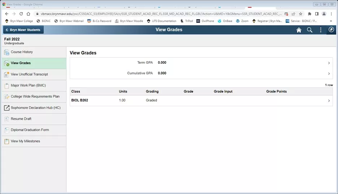Go back using browser back arrow
338x194 pixels.
[x=7, y=14]
